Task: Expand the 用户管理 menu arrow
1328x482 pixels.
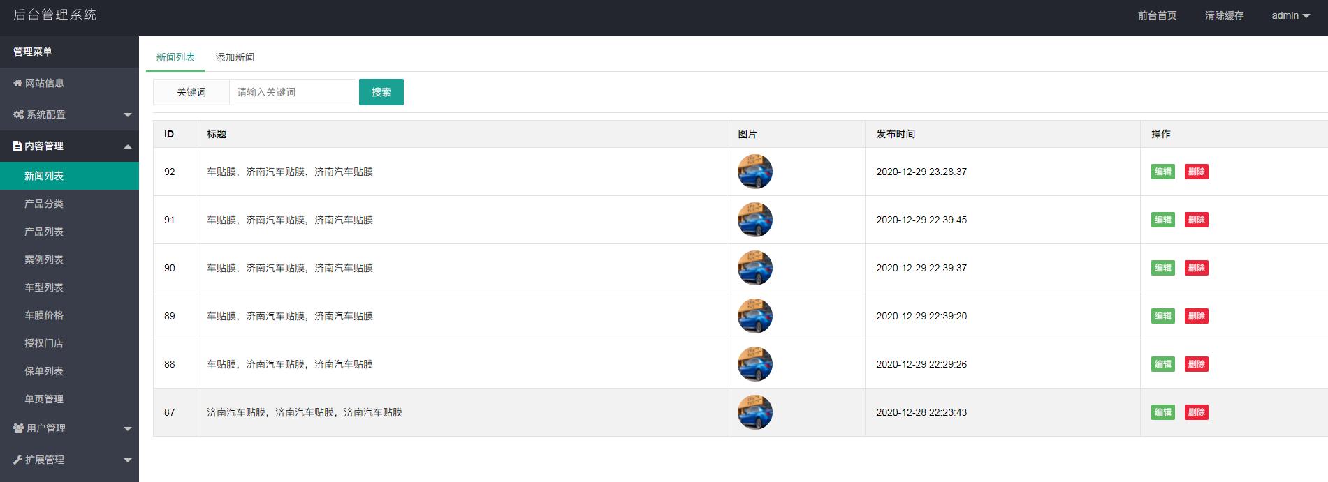Action: (127, 428)
